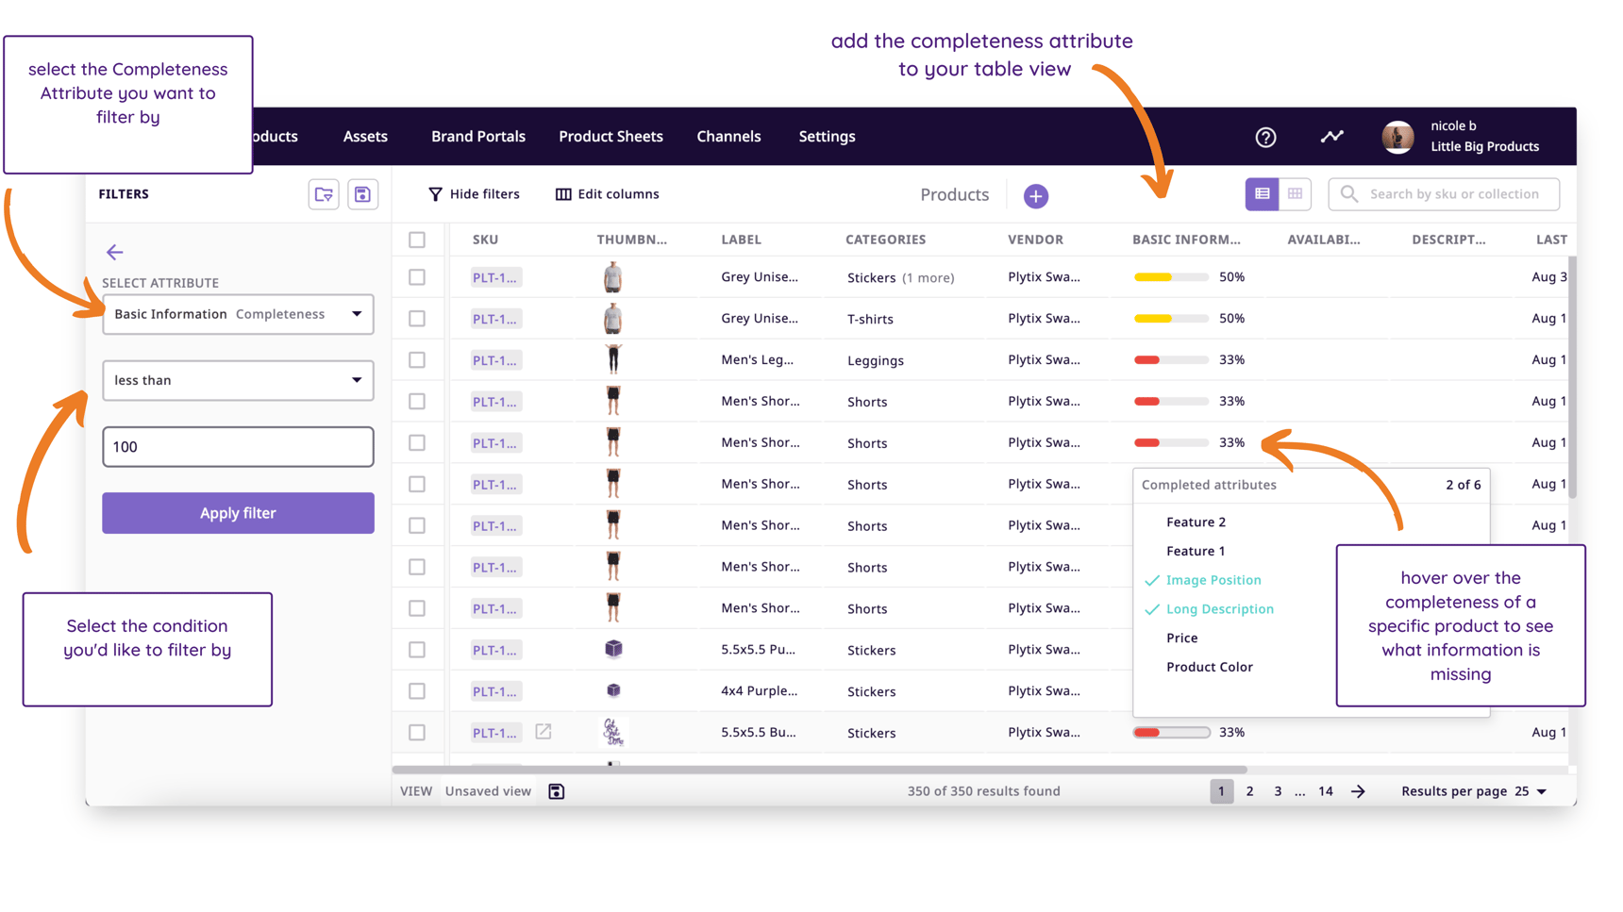
Task: Click the save filter disk icon
Action: [x=362, y=194]
